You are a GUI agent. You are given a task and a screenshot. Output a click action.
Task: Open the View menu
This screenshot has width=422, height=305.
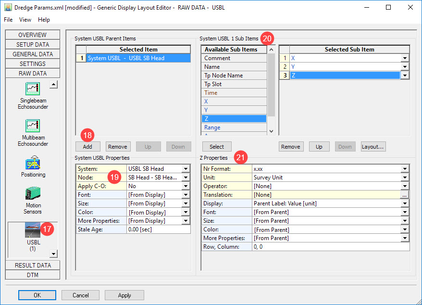point(25,20)
